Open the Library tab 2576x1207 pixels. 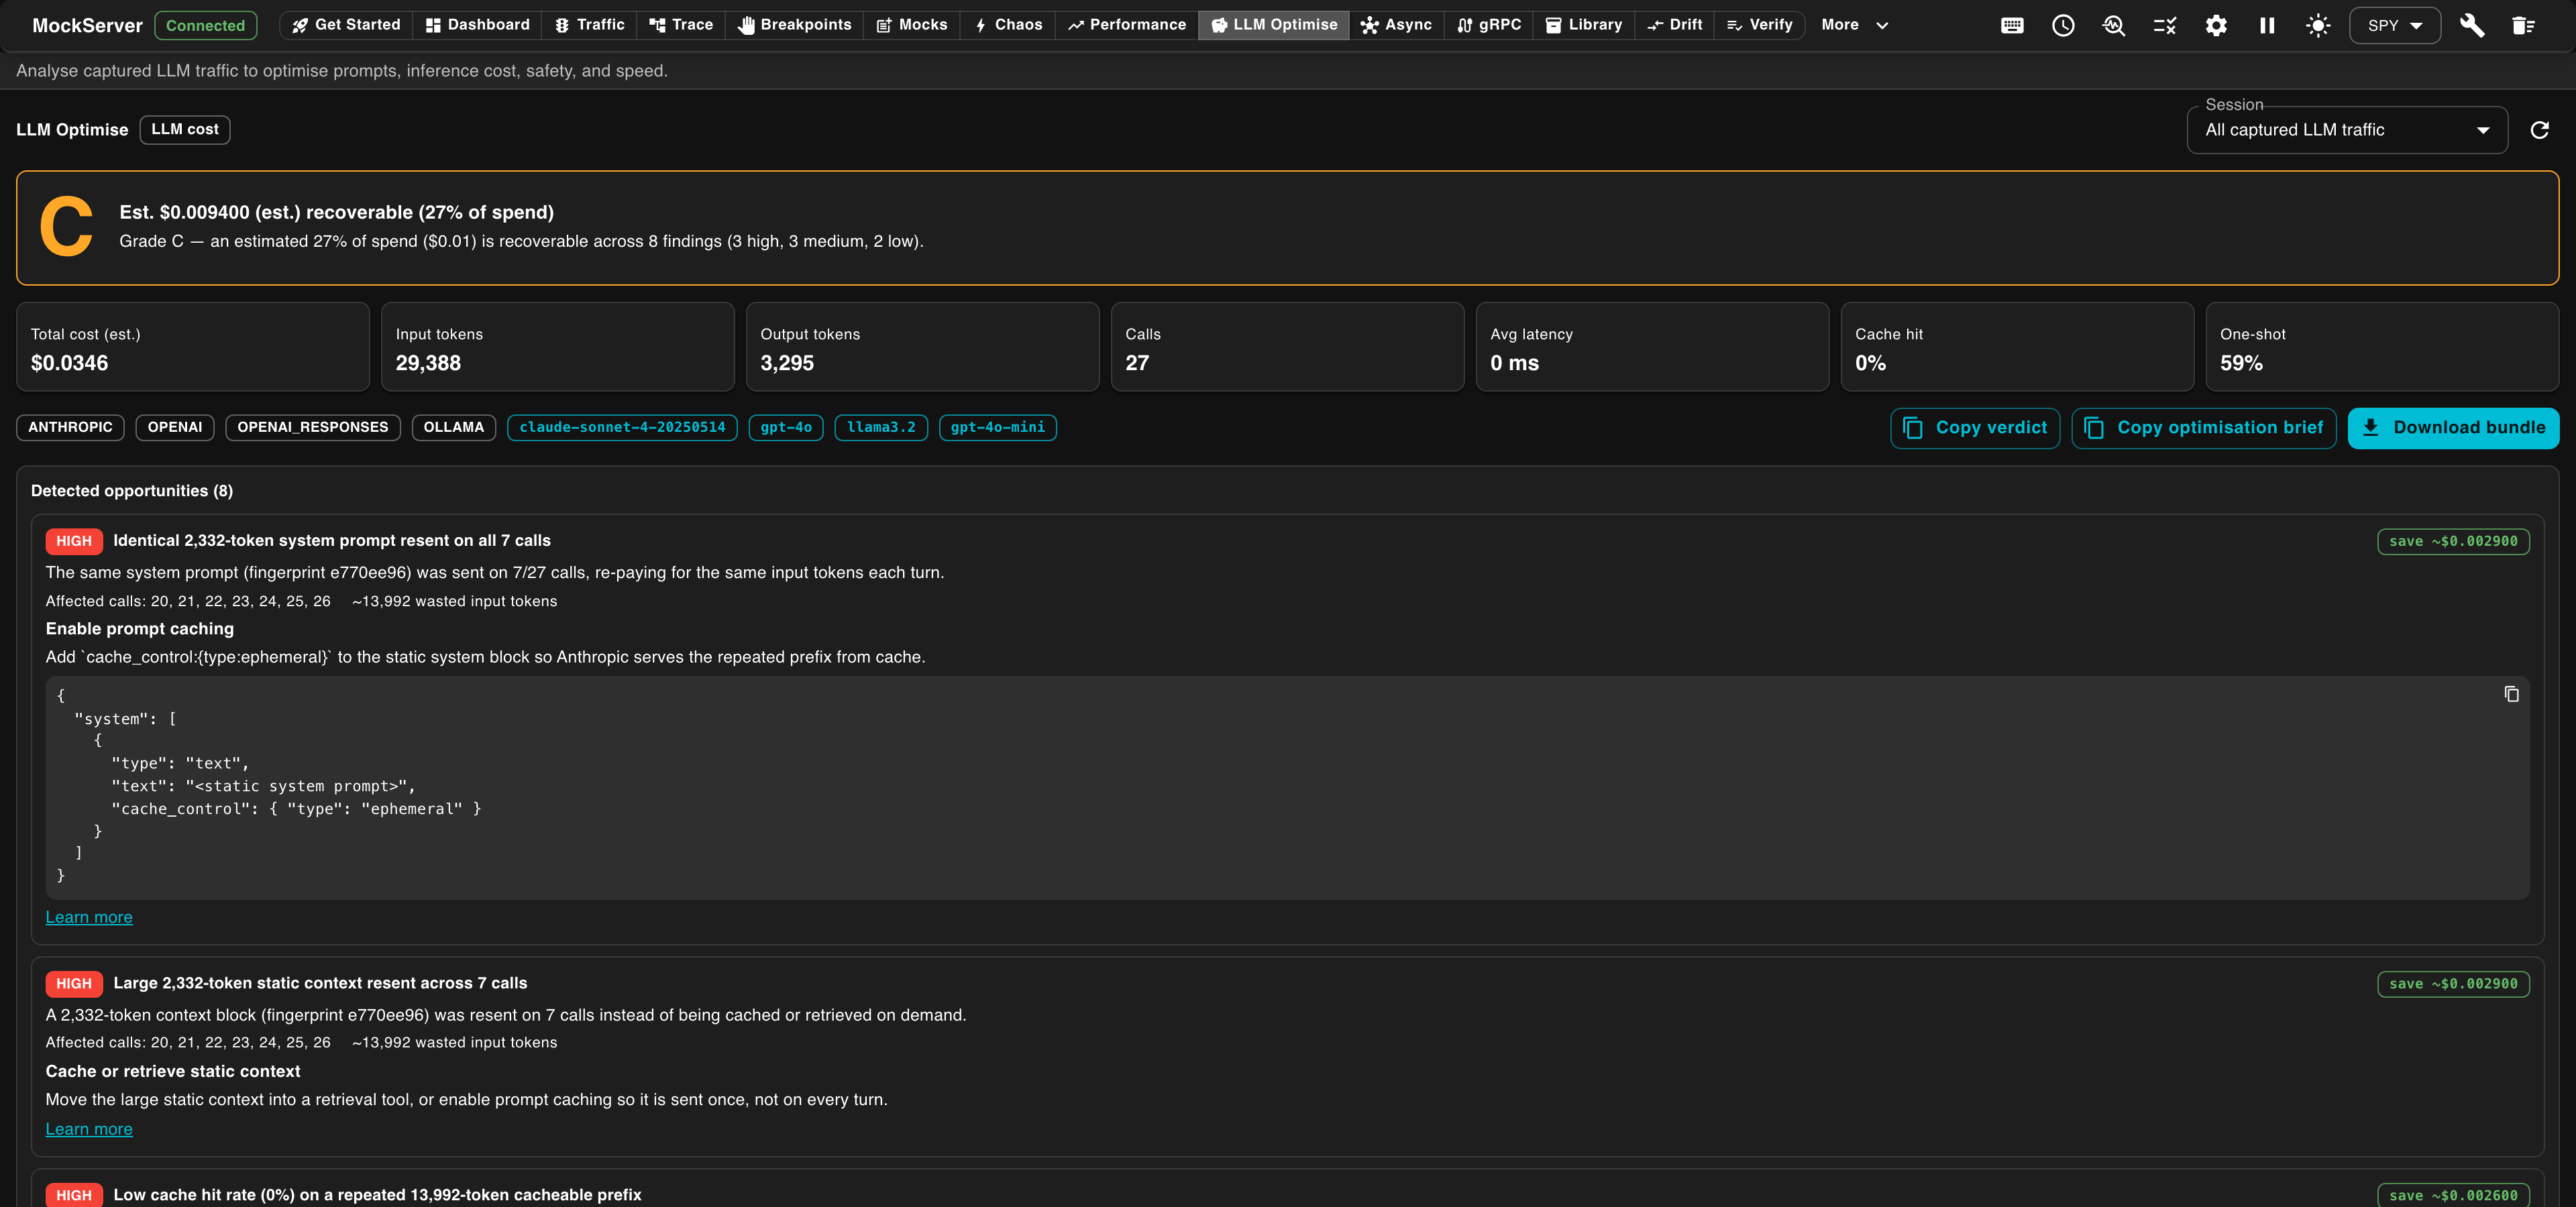point(1584,25)
